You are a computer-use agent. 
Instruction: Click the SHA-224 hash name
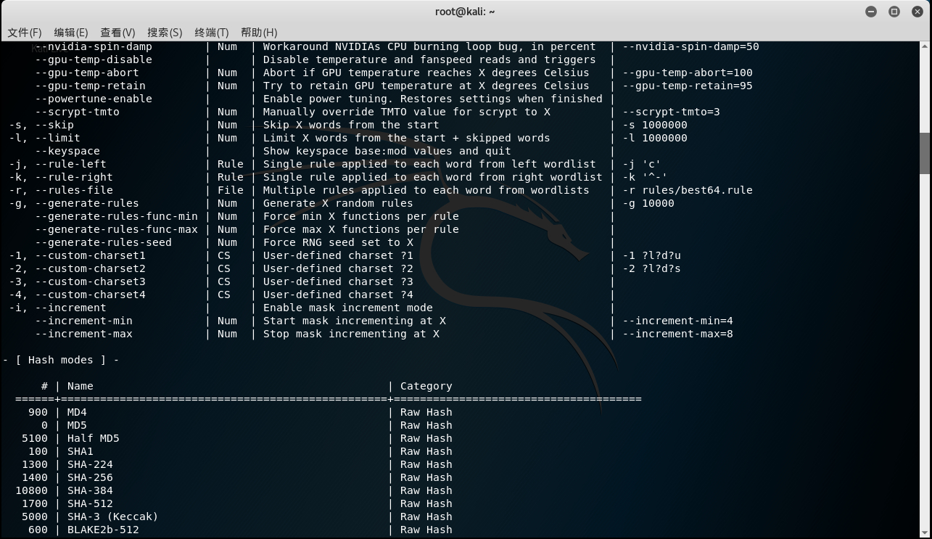[90, 464]
